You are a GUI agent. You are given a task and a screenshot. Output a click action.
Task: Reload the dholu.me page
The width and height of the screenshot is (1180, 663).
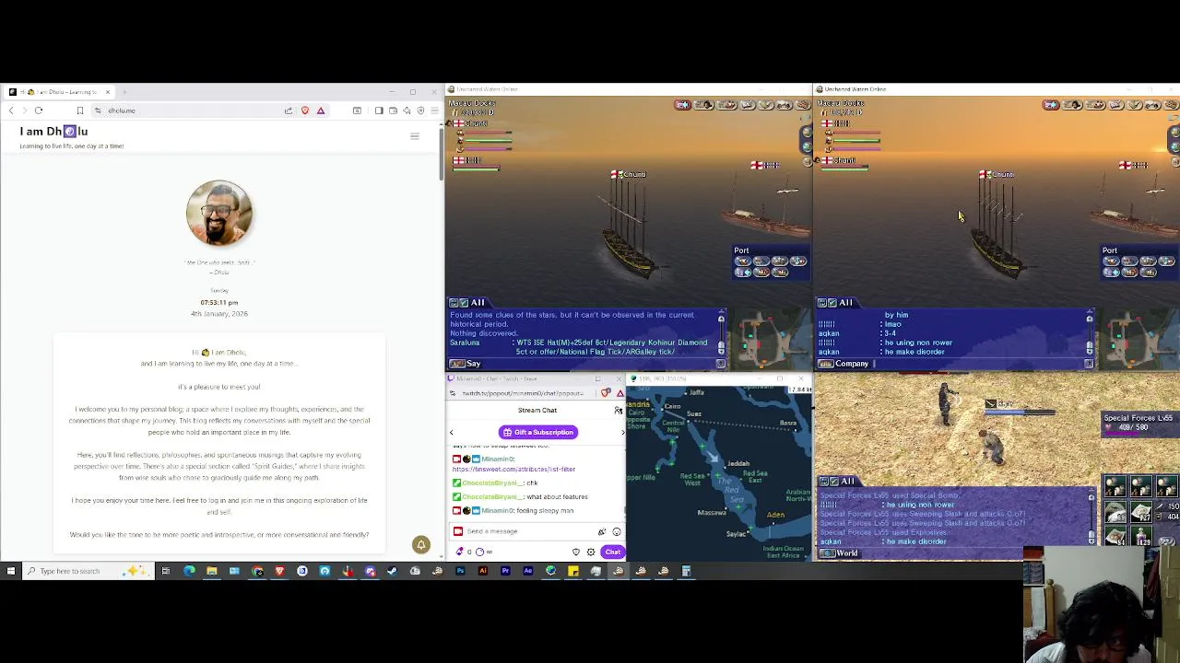click(x=39, y=110)
